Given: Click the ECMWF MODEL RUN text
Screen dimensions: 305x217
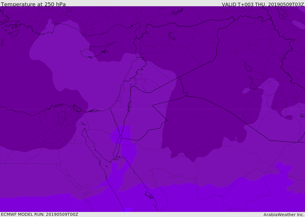Looking at the screenshot, I should pos(40,214).
